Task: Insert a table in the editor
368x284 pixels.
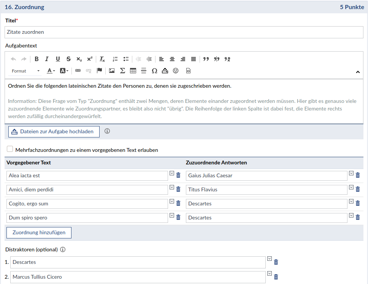Action: click(133, 71)
